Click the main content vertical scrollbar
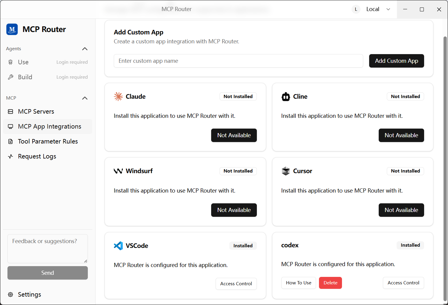The image size is (448, 305). click(x=445, y=169)
